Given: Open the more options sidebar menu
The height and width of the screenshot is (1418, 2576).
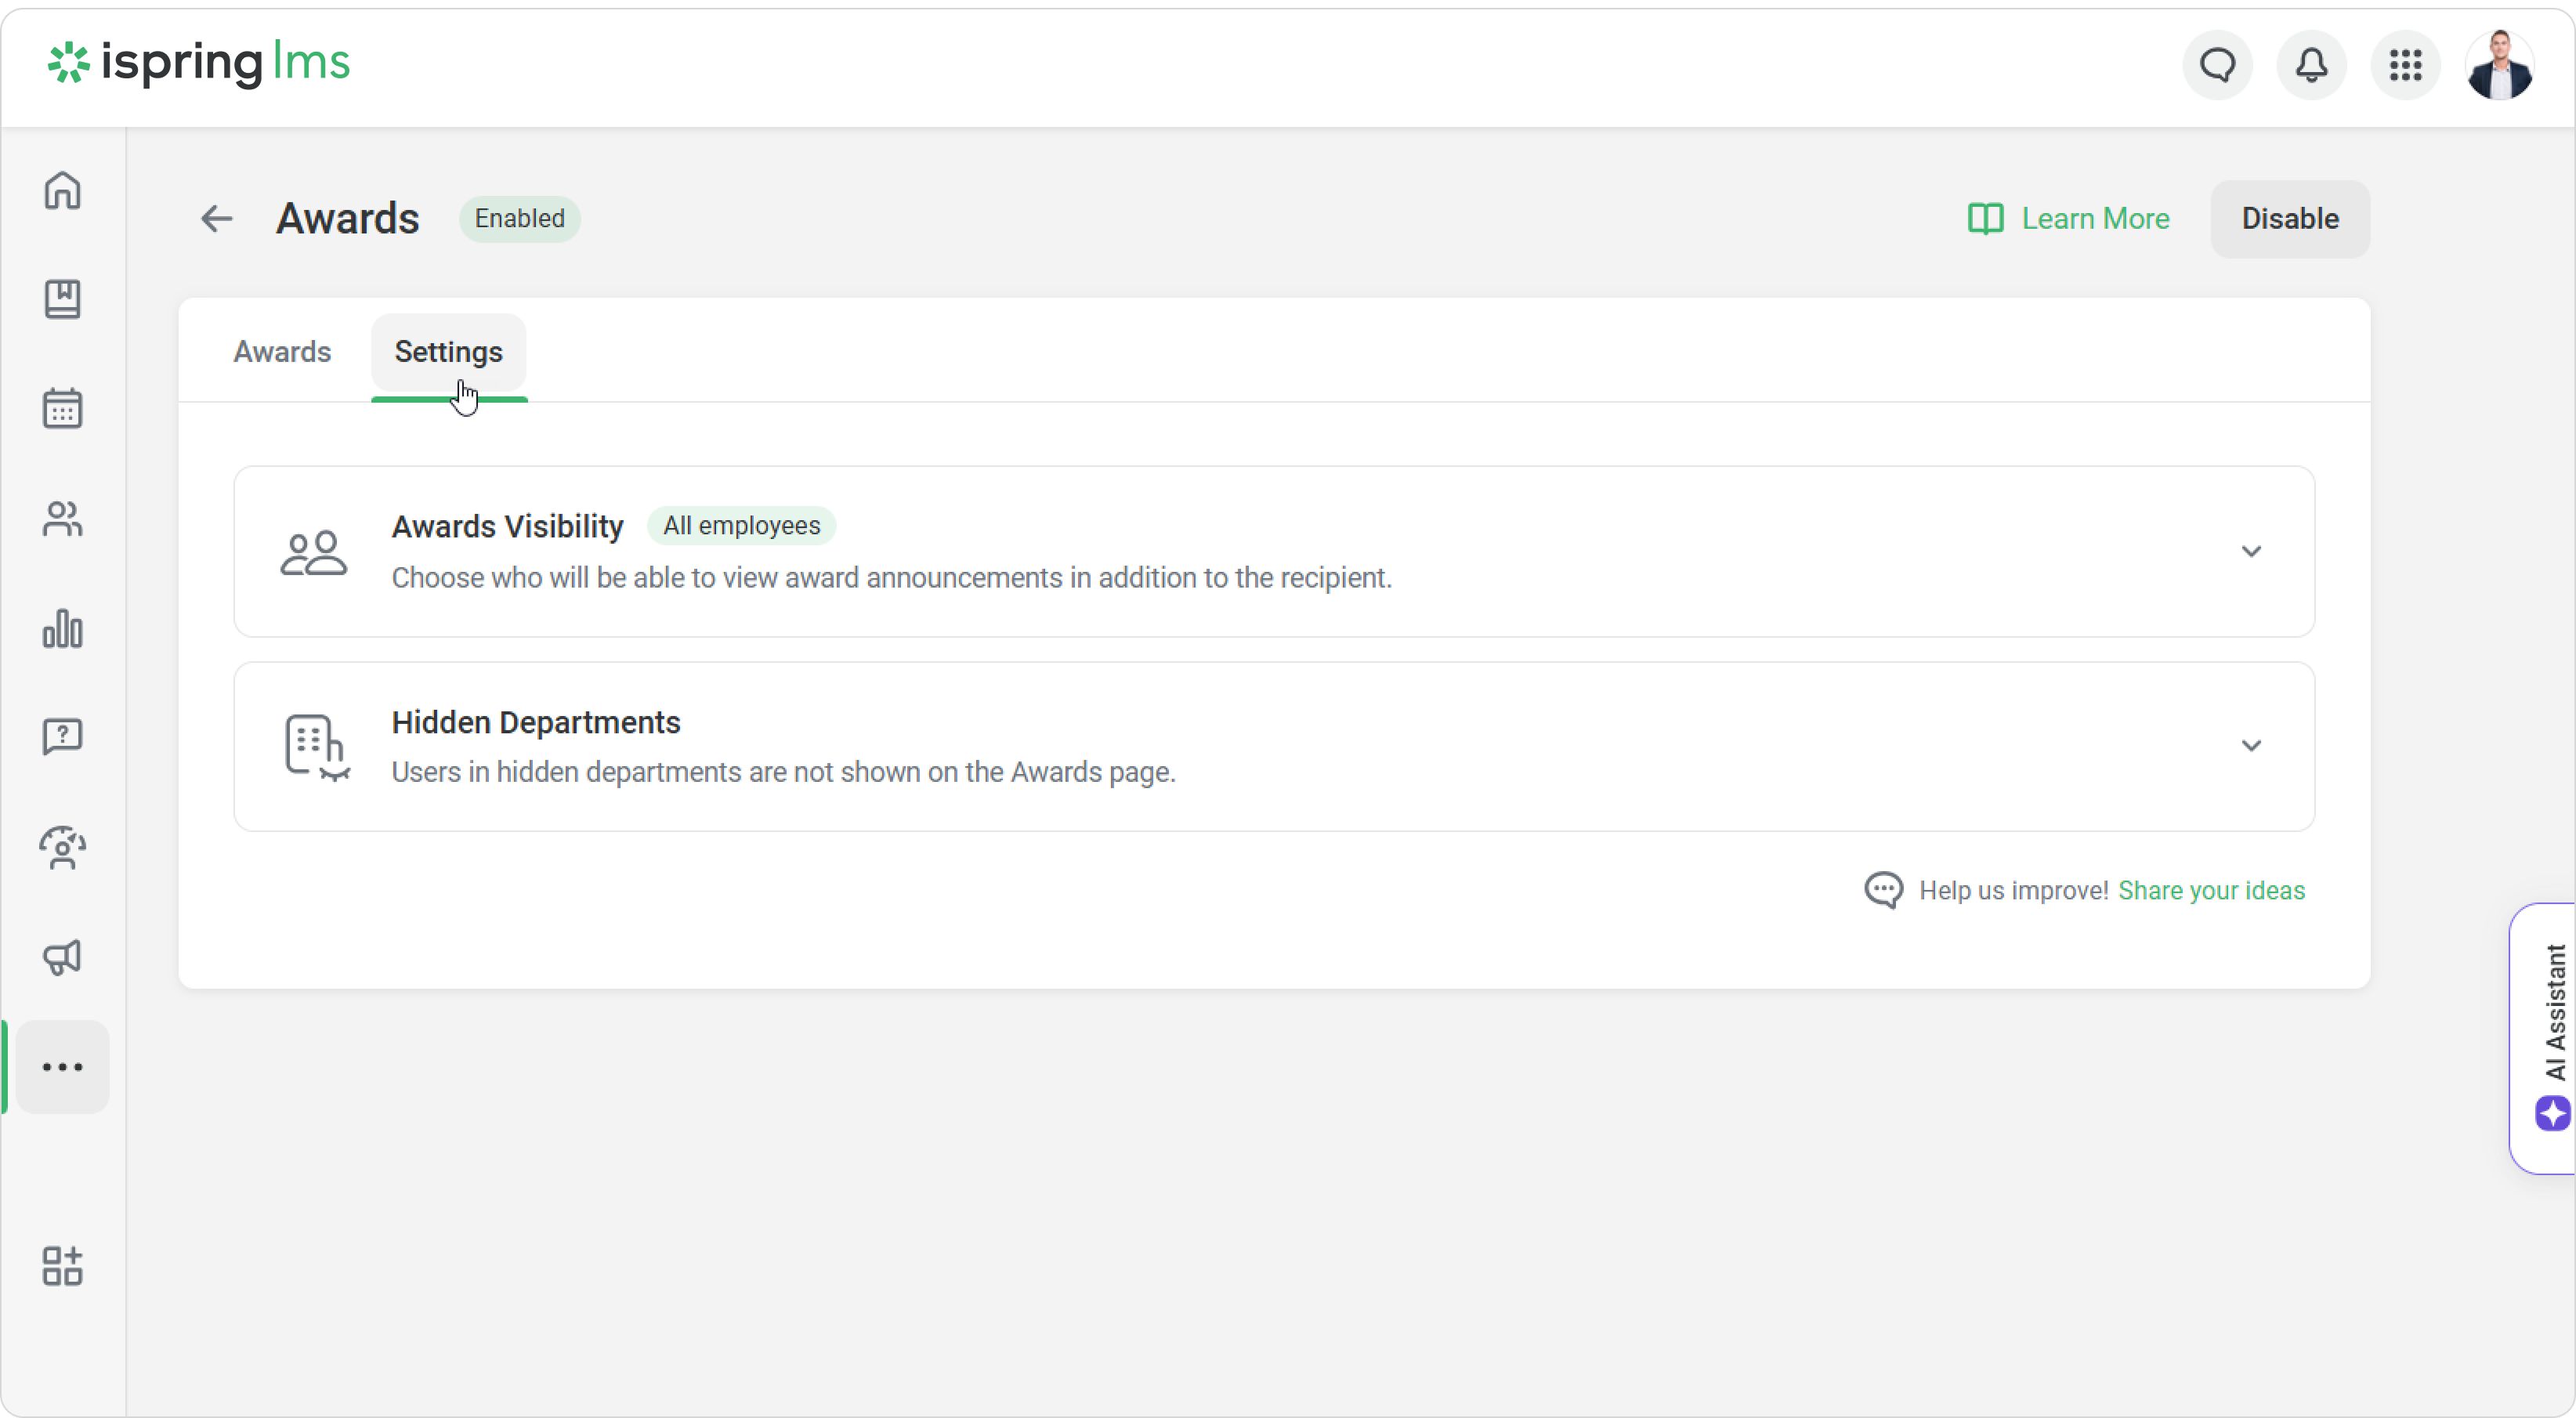Looking at the screenshot, I should click(62, 1067).
